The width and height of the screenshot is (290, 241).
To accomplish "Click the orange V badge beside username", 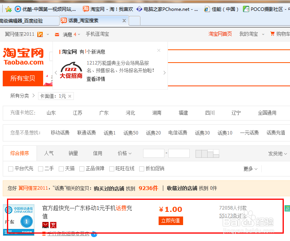I will click(40, 35).
